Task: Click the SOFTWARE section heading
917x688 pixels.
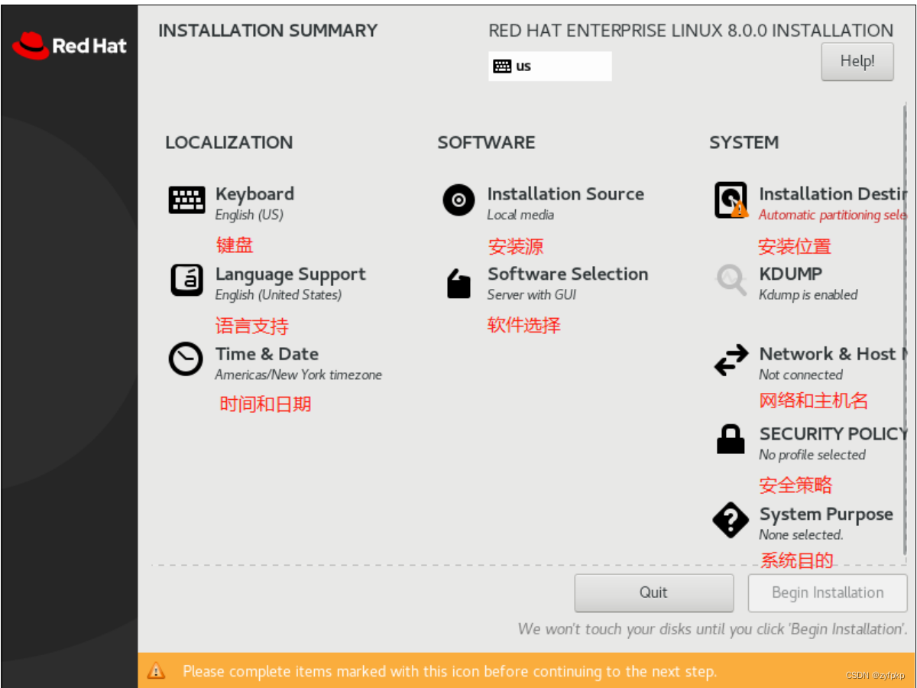Action: (486, 143)
